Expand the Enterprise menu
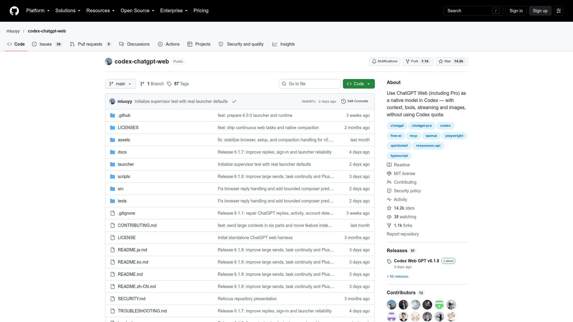Image resolution: width=573 pixels, height=322 pixels. (x=174, y=11)
